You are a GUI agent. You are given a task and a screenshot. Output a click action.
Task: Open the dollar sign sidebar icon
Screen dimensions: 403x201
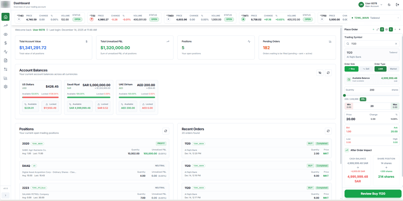[5, 43]
